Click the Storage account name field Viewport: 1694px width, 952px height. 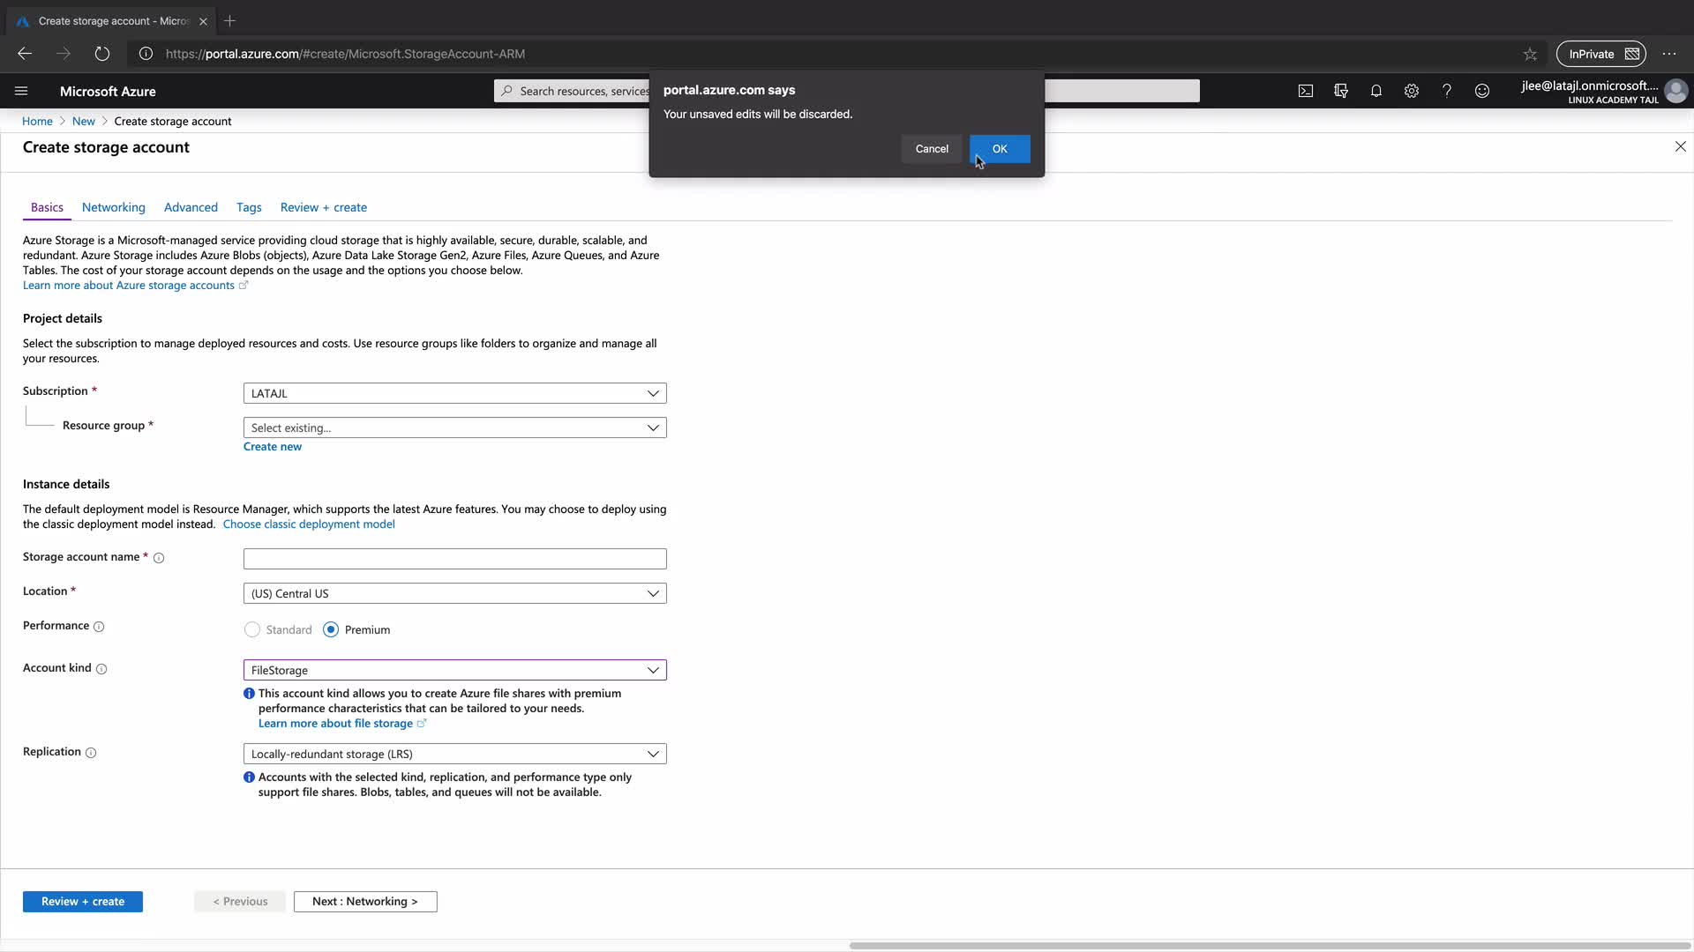[x=454, y=559]
